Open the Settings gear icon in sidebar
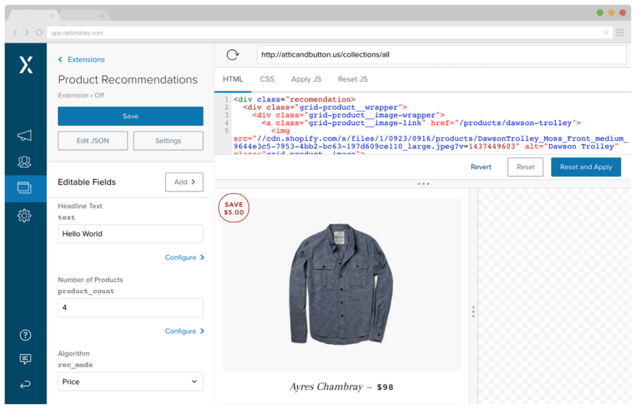Viewport: 635px width, 408px height. point(24,215)
